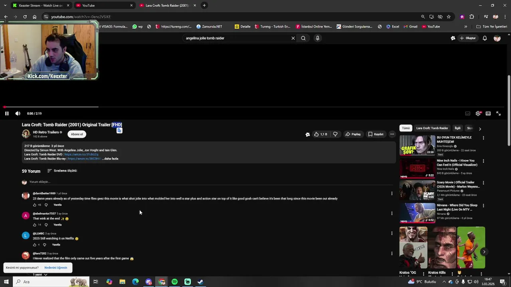Save the video with Kaydet button
Viewport: 511px width, 287px height.
(x=376, y=134)
